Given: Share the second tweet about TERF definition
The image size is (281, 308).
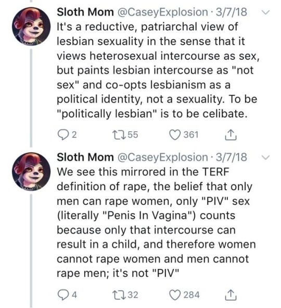Looking at the screenshot, I should [231, 295].
